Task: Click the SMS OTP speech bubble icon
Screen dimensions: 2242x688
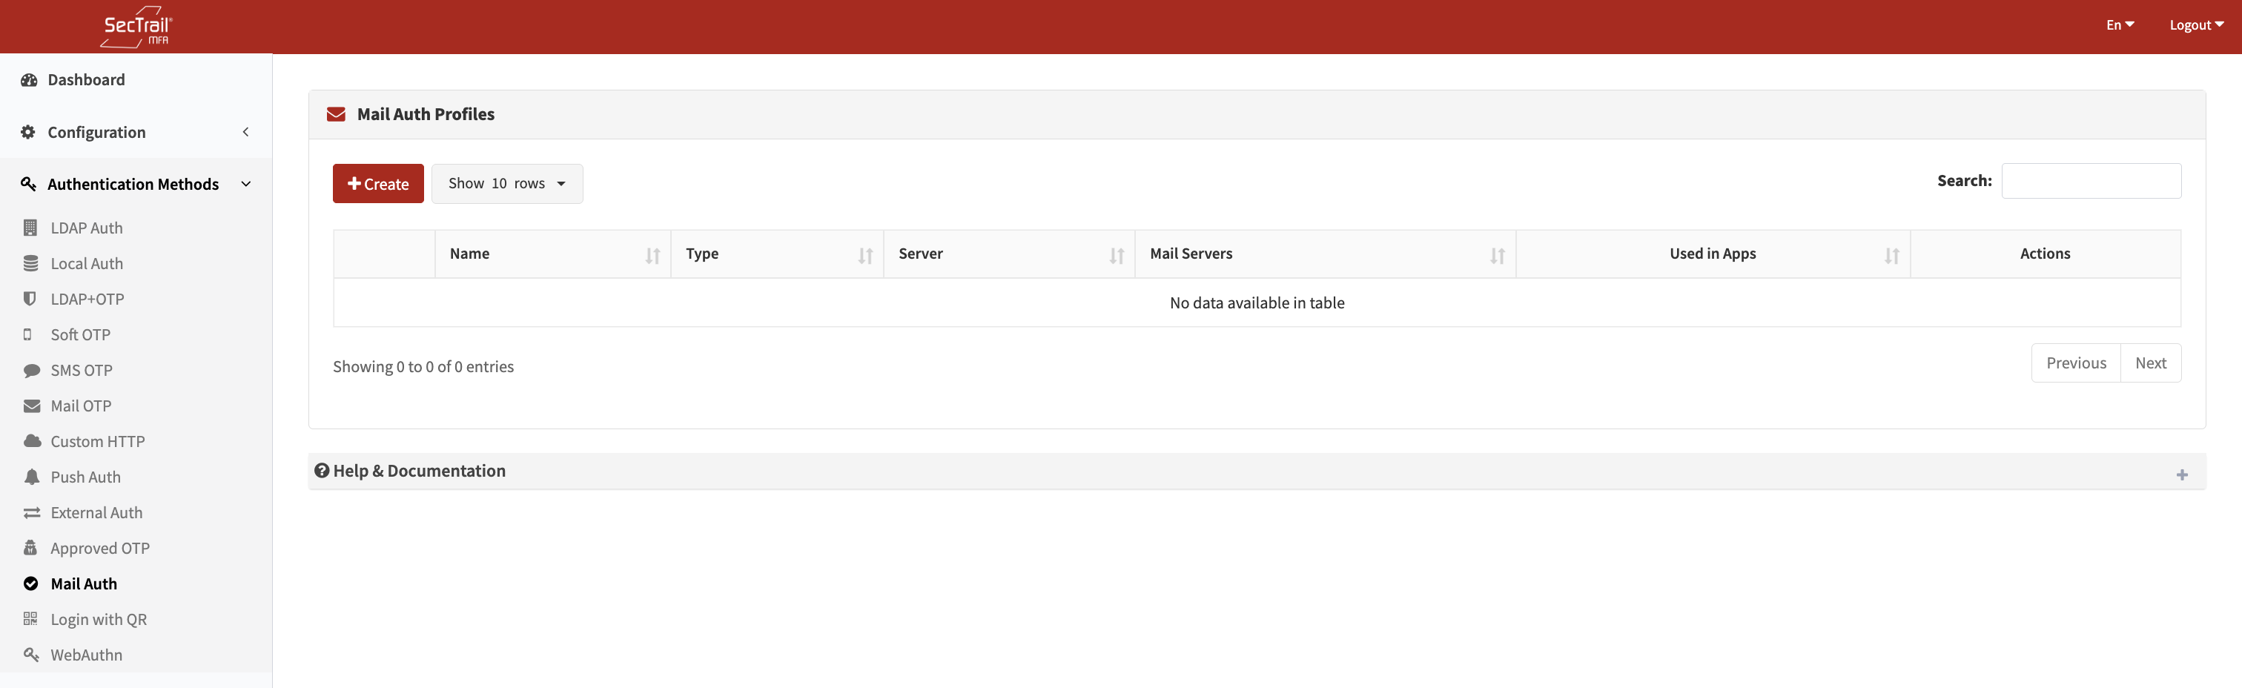Action: (31, 371)
